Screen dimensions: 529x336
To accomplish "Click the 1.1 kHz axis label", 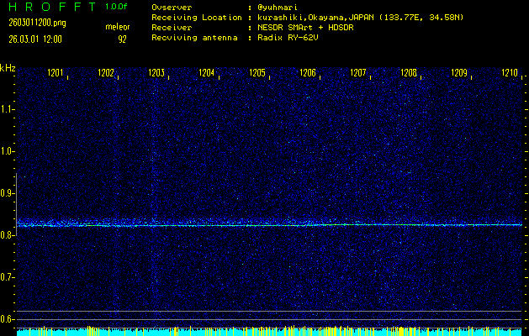I will coord(8,109).
